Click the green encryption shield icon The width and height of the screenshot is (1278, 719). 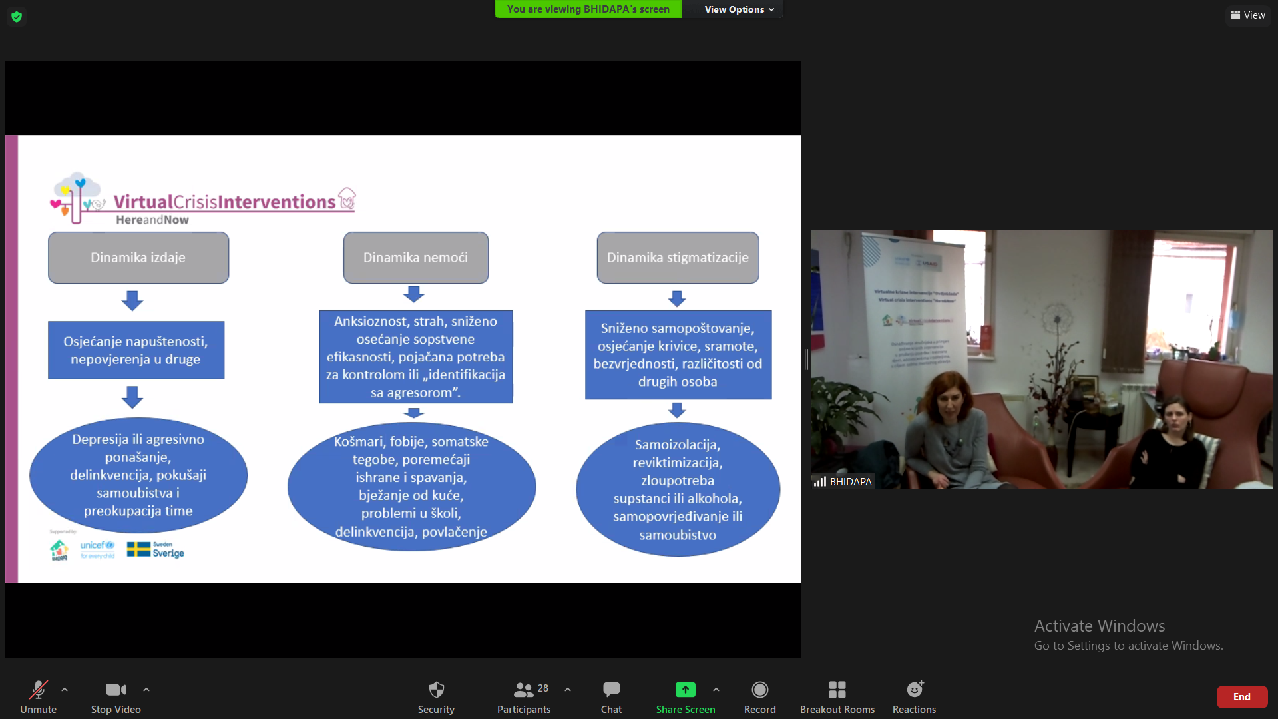(x=17, y=16)
